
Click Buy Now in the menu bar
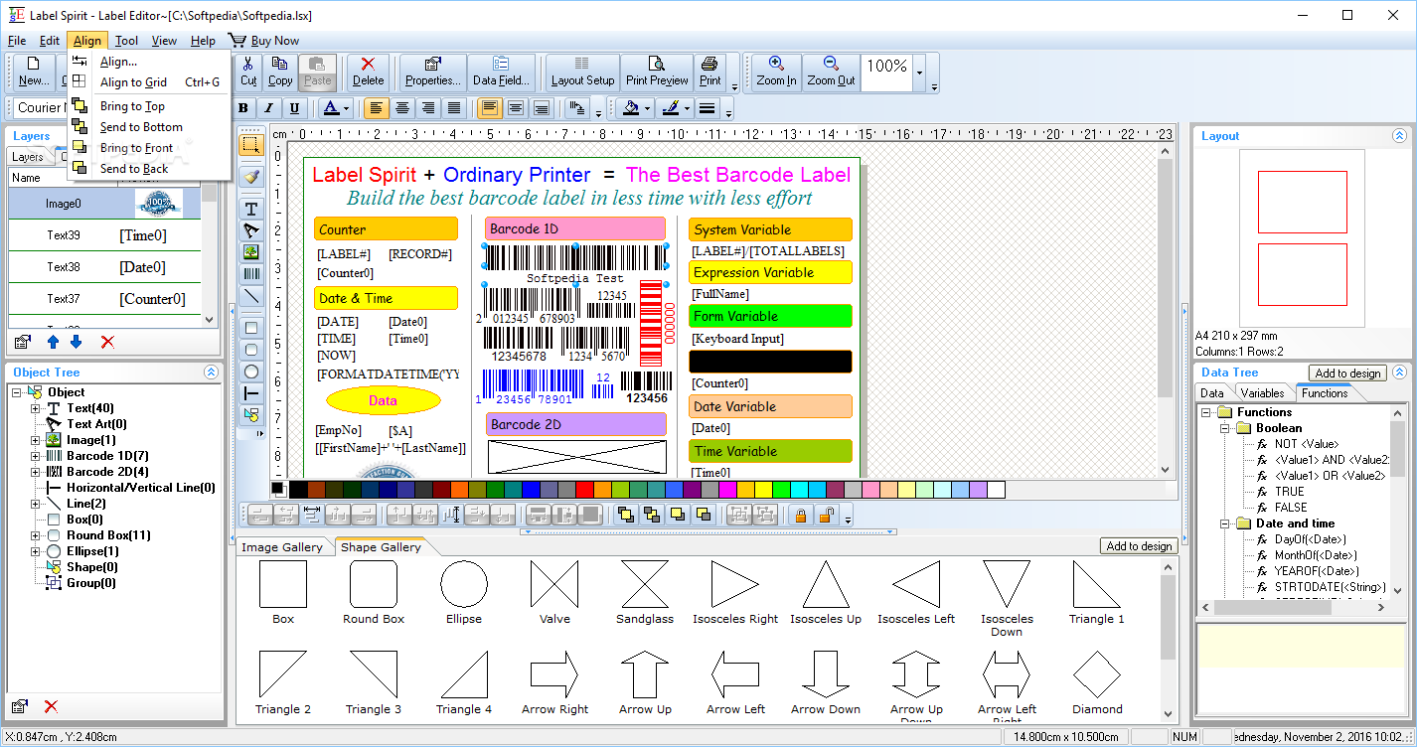coord(264,41)
